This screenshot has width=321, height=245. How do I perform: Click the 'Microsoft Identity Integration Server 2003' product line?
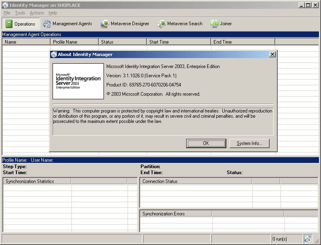pos(163,66)
